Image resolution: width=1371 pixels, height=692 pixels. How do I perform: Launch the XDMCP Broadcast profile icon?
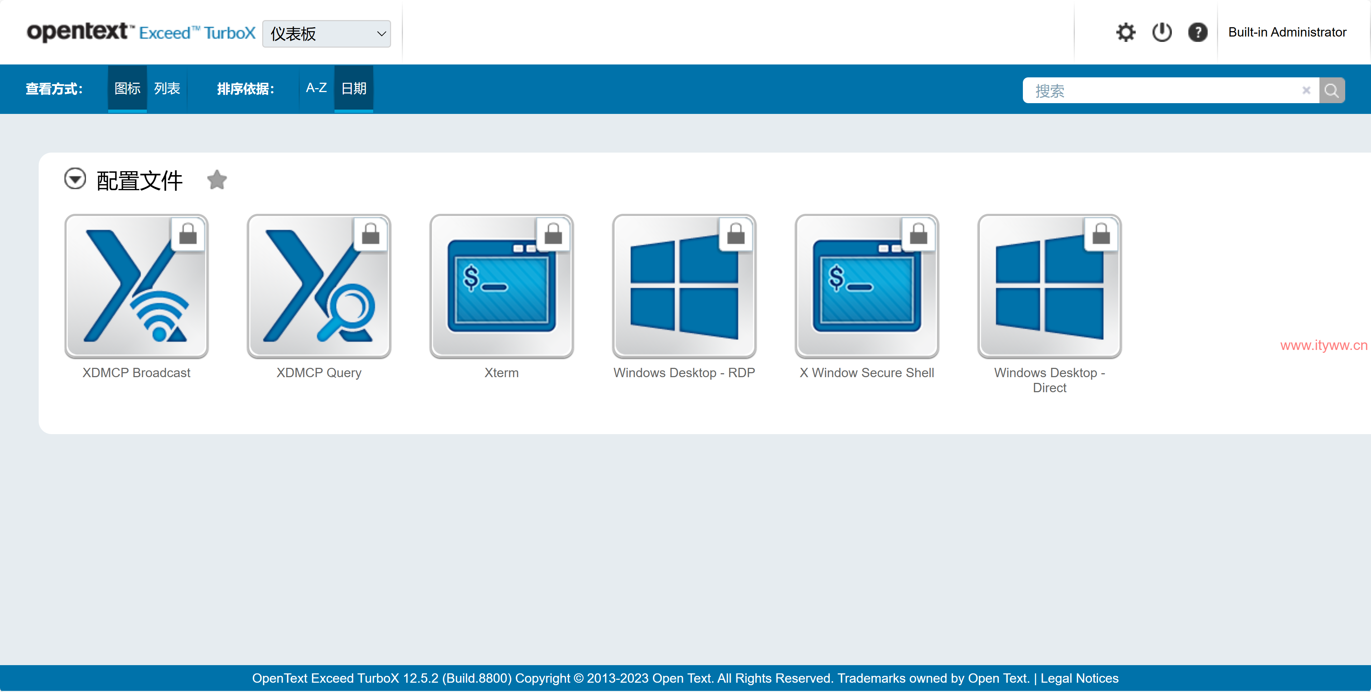pyautogui.click(x=136, y=287)
